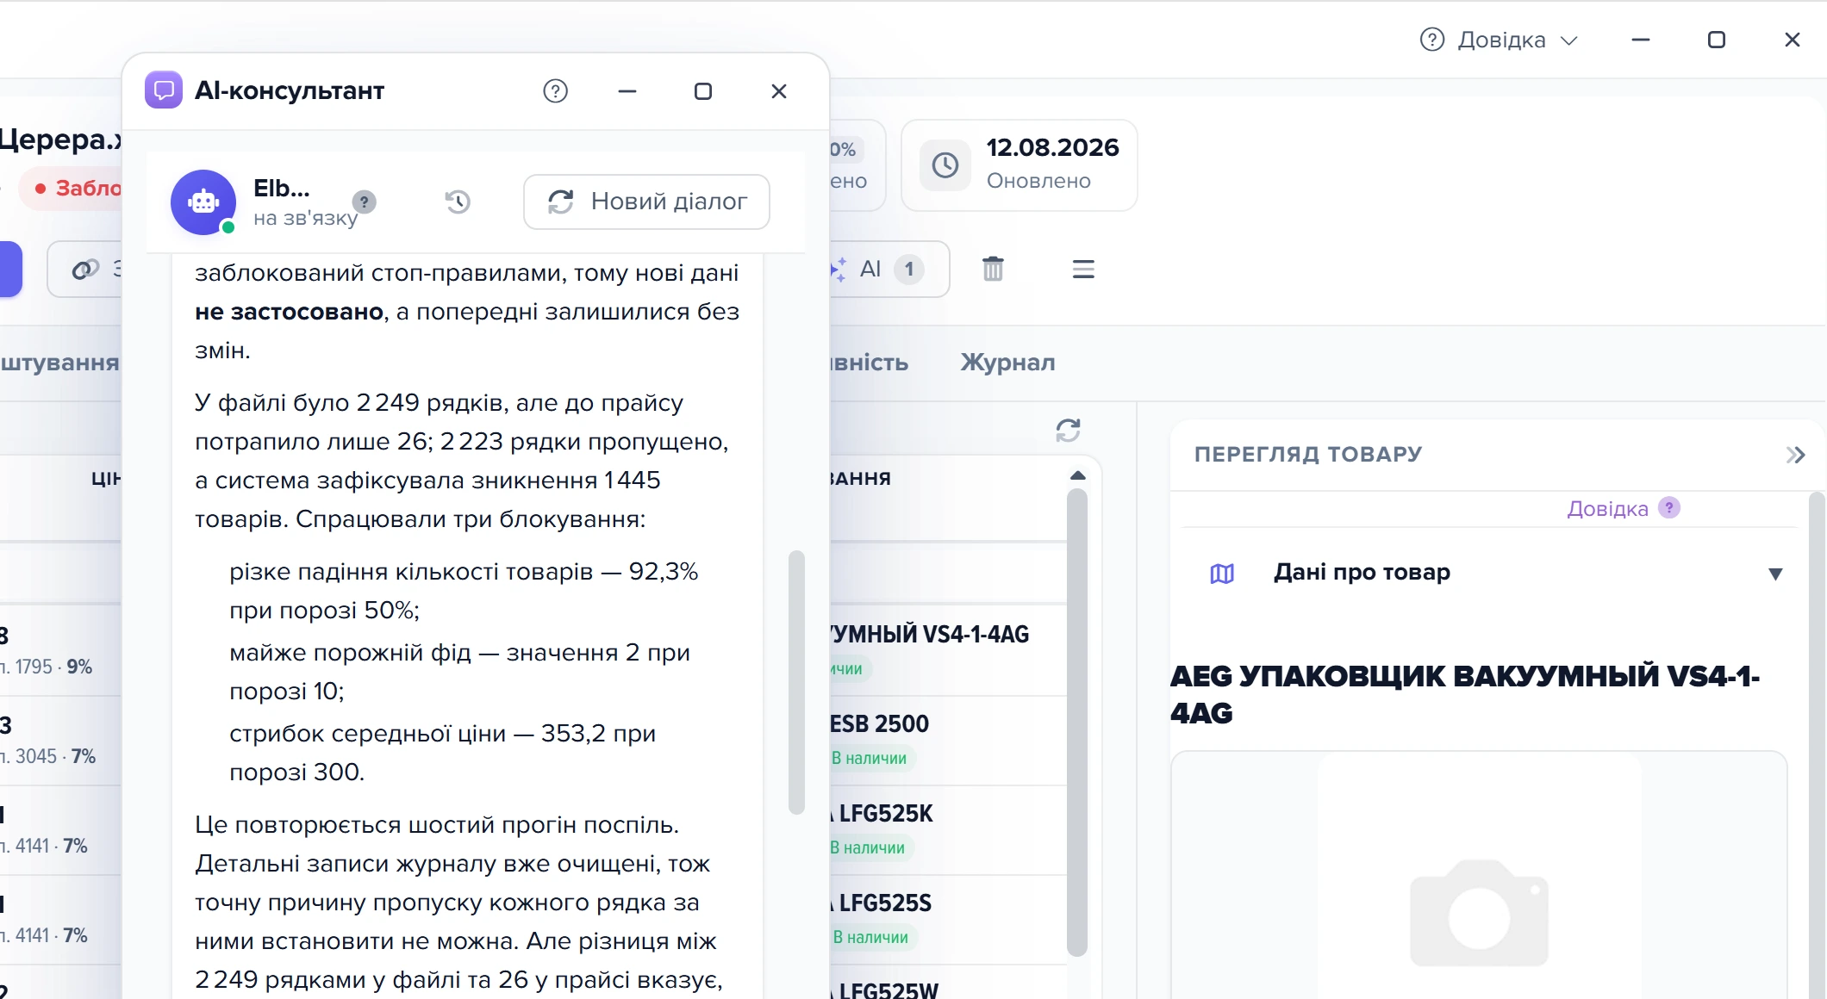This screenshot has height=999, width=1827.
Task: Click help icon in AI-консультант header
Action: pos(555,91)
